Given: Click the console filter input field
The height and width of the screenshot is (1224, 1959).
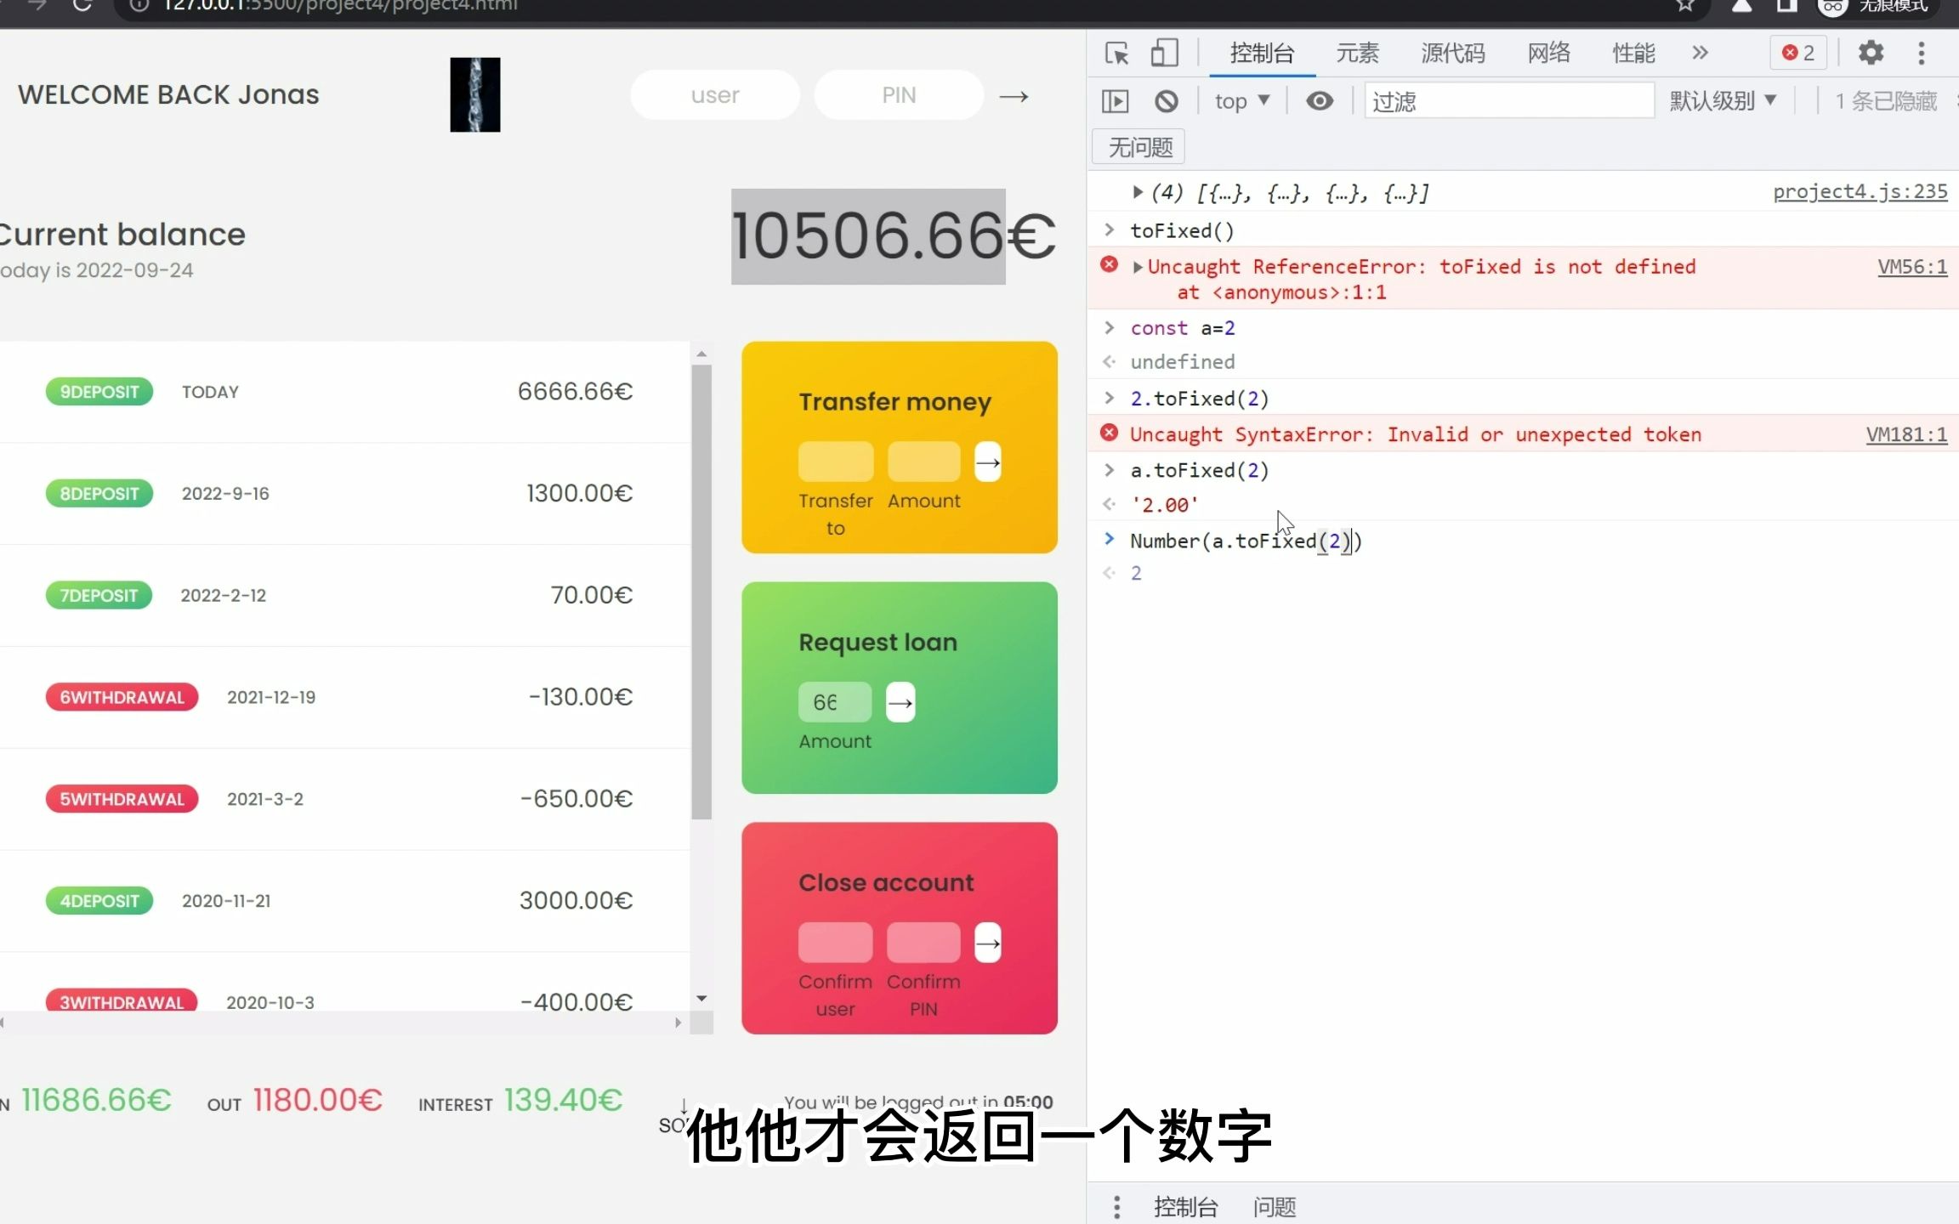Looking at the screenshot, I should (x=1507, y=100).
